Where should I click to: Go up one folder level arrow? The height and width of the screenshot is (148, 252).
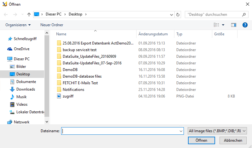tap(29, 15)
